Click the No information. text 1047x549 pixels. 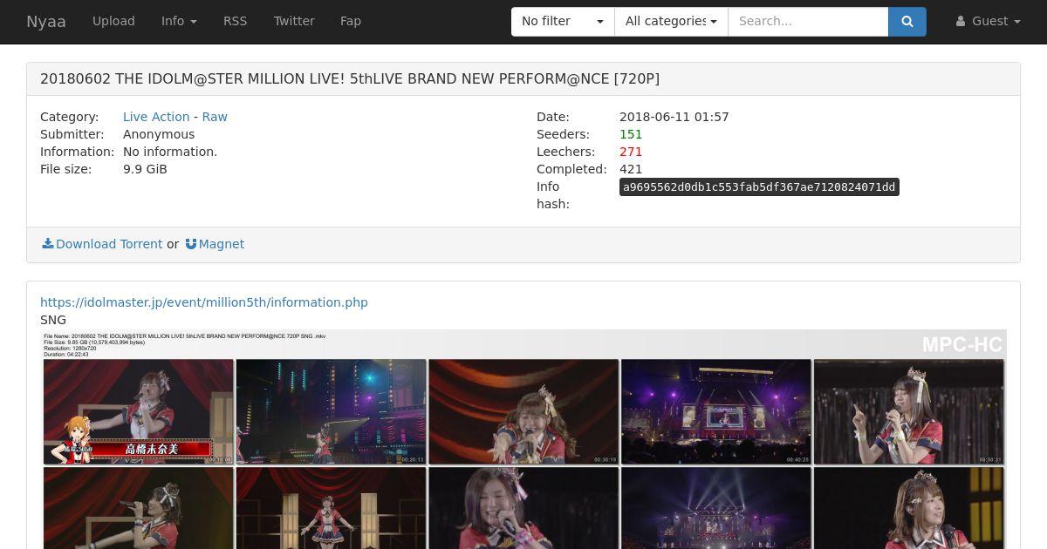tap(170, 152)
